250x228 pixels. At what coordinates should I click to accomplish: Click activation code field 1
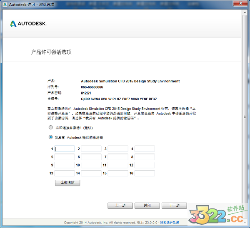pos(65,149)
